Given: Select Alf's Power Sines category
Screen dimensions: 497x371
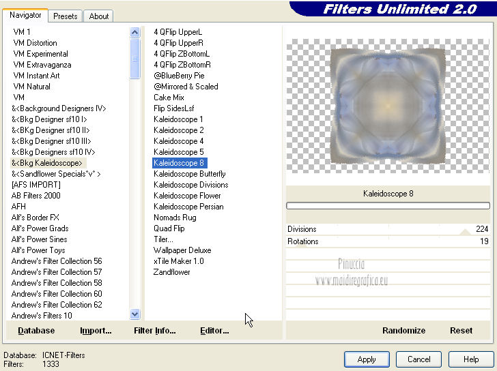Looking at the screenshot, I should pos(40,239).
